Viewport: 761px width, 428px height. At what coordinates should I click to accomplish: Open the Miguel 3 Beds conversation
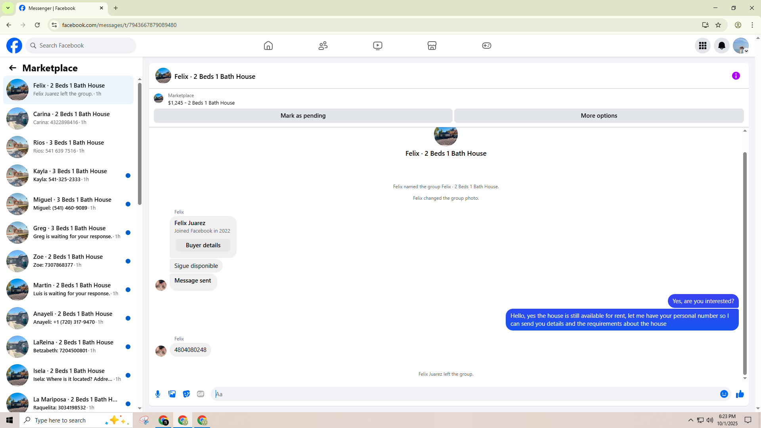pyautogui.click(x=69, y=204)
